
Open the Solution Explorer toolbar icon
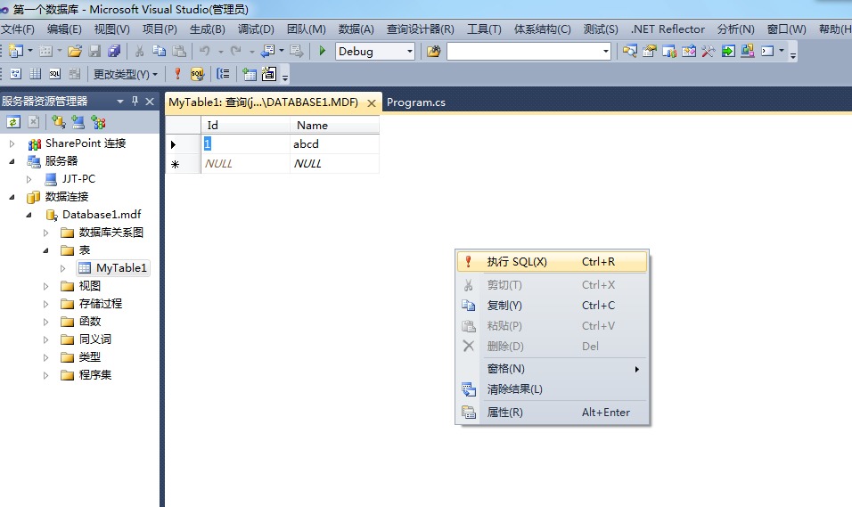(630, 51)
